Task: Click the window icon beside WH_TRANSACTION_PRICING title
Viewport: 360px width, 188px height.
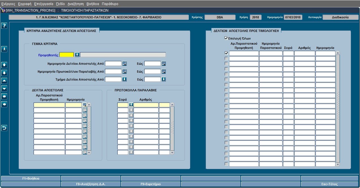Action: [3, 10]
